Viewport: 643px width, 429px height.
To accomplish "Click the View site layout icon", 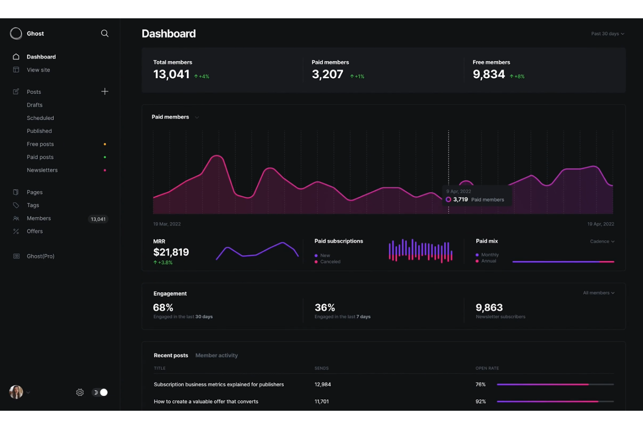I will 16,70.
